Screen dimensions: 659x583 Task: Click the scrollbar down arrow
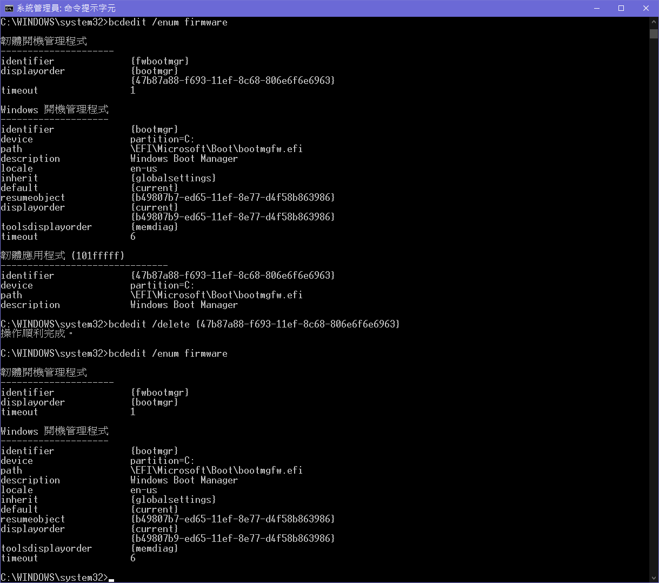coord(654,577)
